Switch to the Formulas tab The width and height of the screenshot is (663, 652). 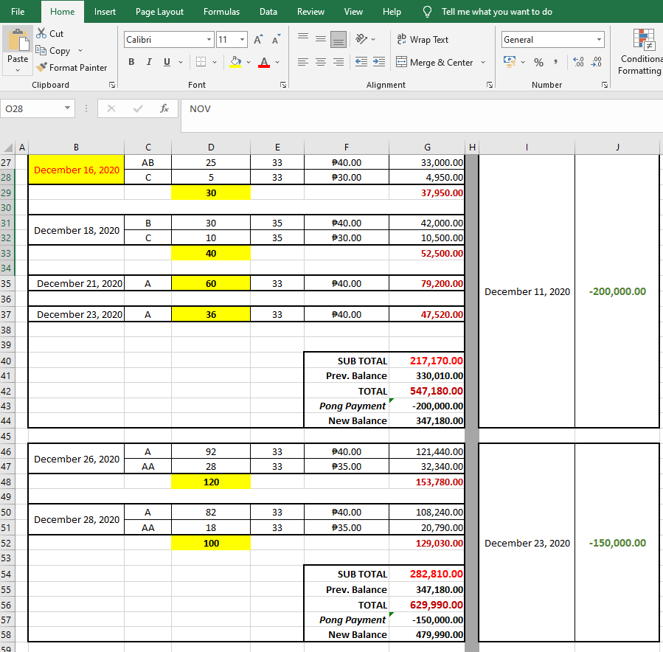coord(221,11)
